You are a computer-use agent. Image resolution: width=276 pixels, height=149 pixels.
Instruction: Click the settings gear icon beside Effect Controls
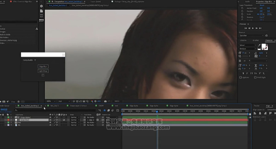click(41, 6)
